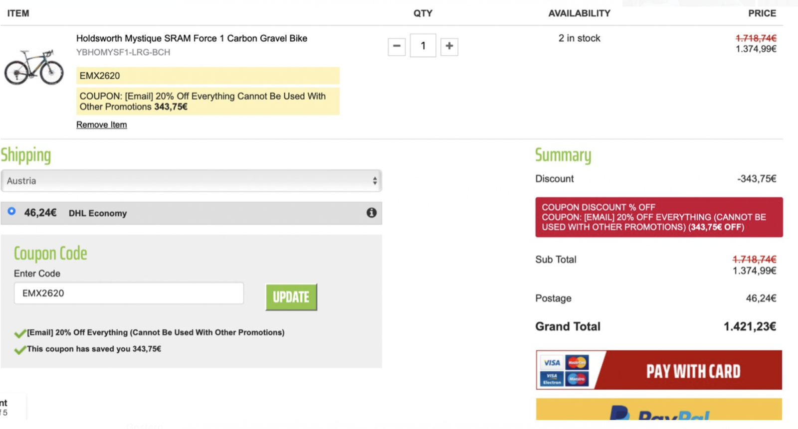Open the Holdsworth Mystique product title link

192,38
